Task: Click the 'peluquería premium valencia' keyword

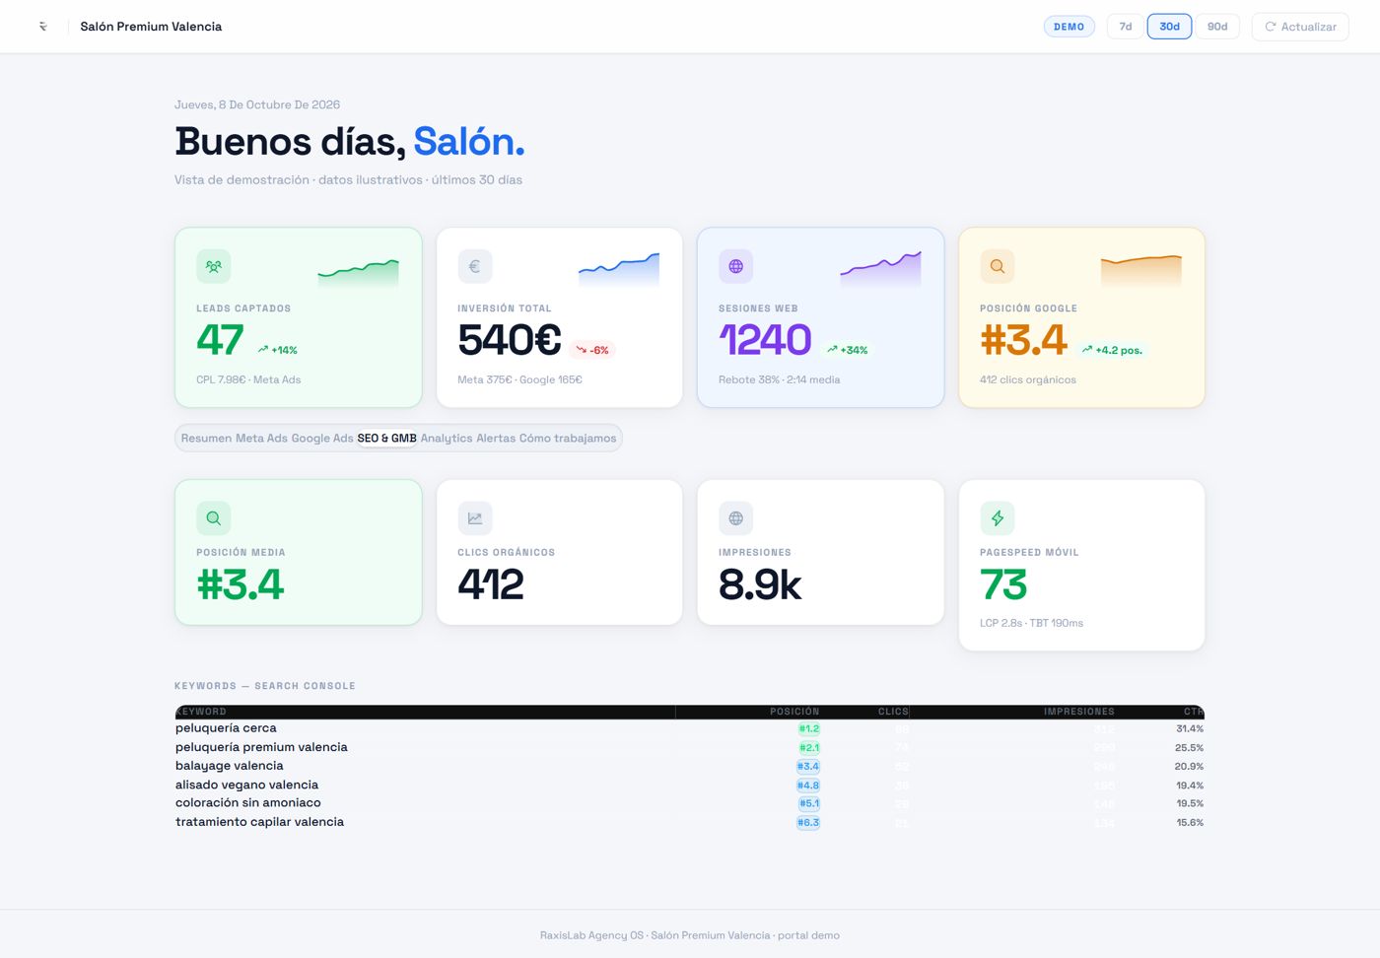Action: pos(261,747)
